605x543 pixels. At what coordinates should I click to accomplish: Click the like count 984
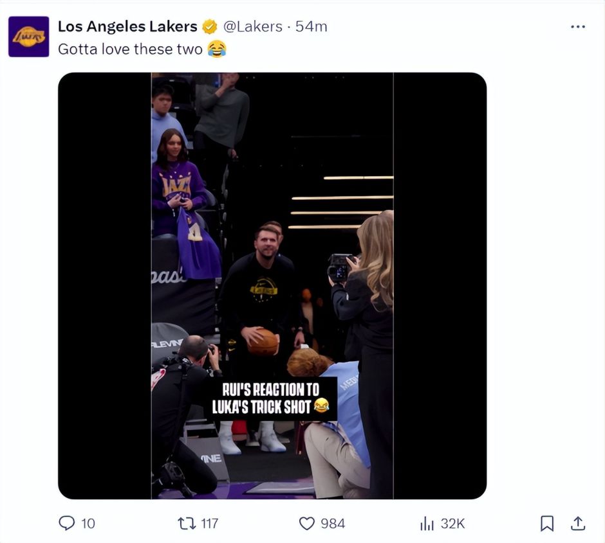[x=333, y=523]
